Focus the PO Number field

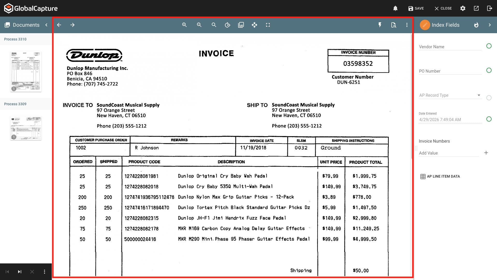[x=450, y=71]
